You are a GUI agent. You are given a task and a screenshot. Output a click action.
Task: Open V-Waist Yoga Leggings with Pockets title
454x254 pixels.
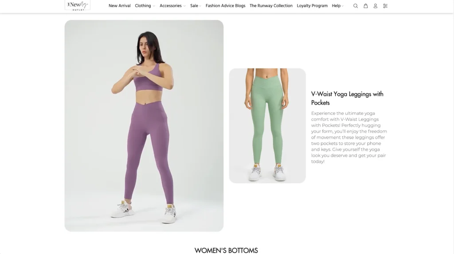[x=347, y=98]
